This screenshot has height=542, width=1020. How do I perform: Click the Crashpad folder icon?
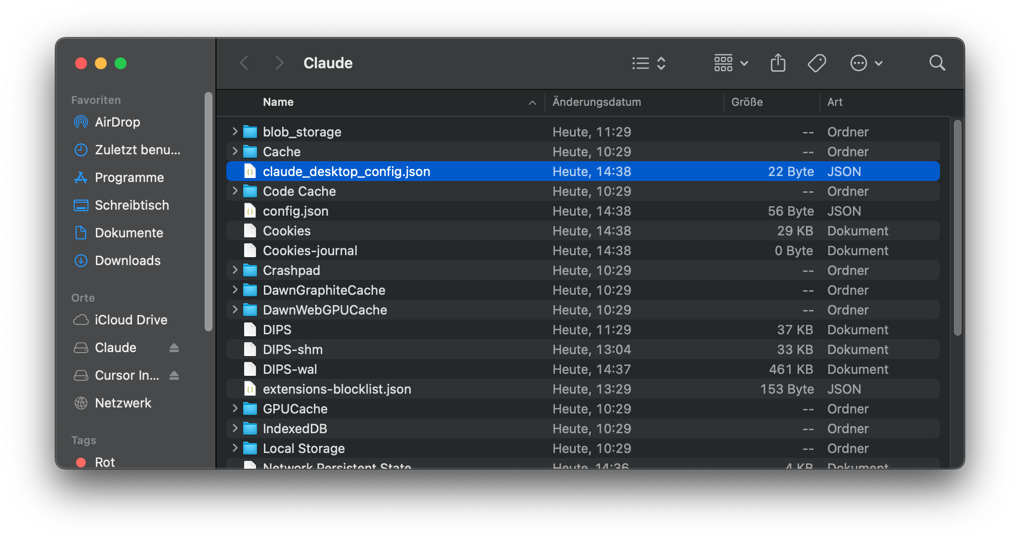(x=251, y=271)
